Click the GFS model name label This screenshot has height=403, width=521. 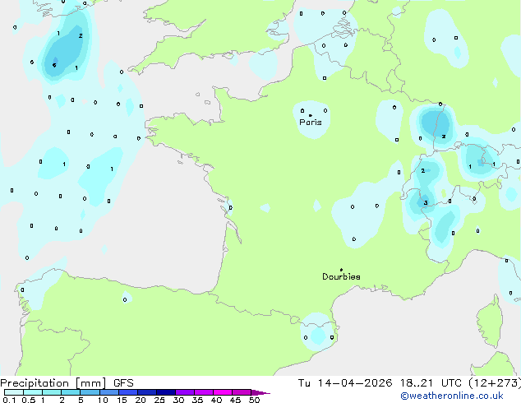tap(123, 383)
